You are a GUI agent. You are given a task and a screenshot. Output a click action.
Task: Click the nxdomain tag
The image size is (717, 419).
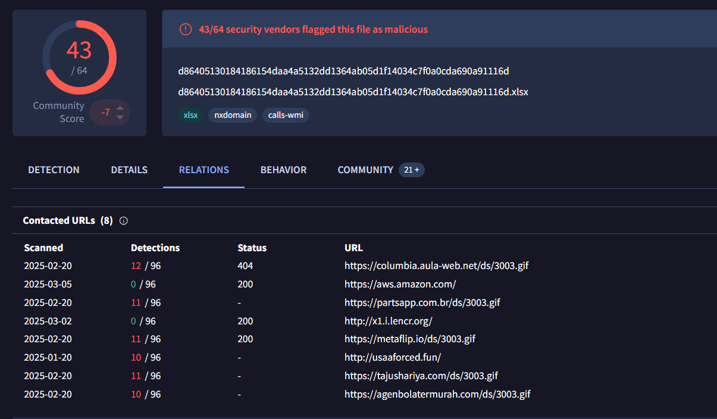pyautogui.click(x=233, y=115)
